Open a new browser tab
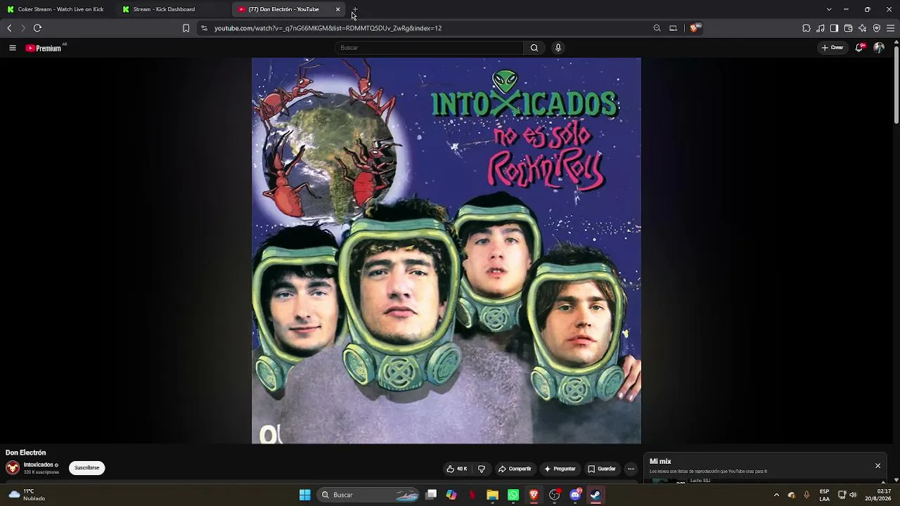 coord(355,10)
